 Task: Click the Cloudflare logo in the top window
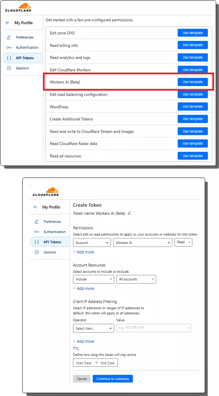click(x=18, y=8)
